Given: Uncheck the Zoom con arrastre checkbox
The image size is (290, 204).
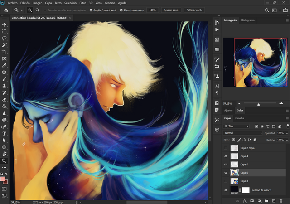Looking at the screenshot, I should (122, 10).
